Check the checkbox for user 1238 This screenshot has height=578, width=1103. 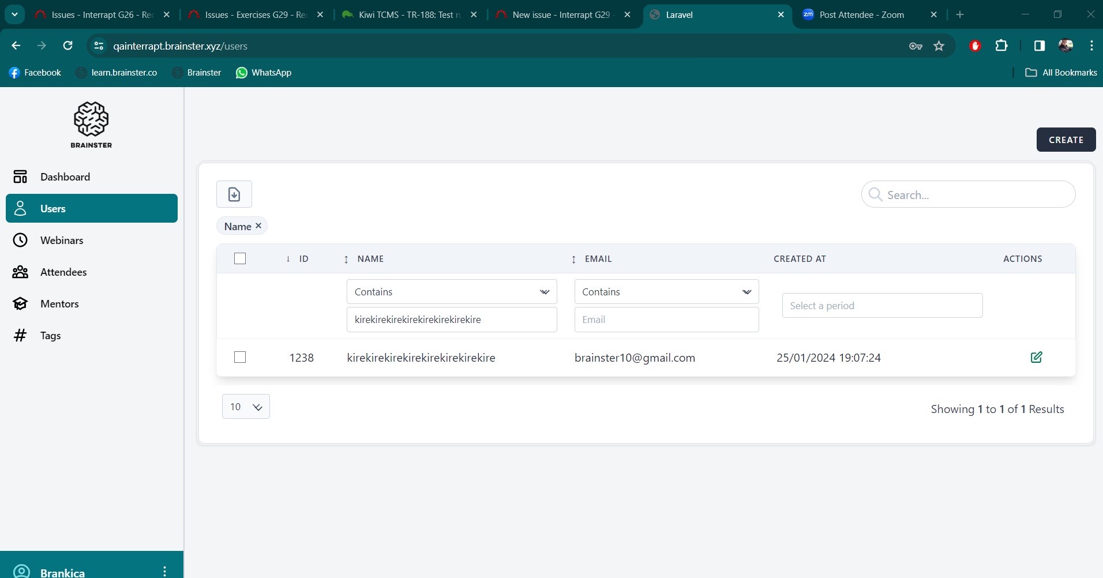point(240,357)
